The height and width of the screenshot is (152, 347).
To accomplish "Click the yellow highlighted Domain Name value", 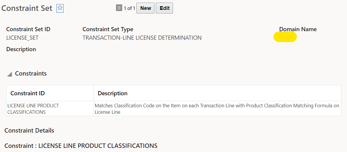I will (285, 37).
